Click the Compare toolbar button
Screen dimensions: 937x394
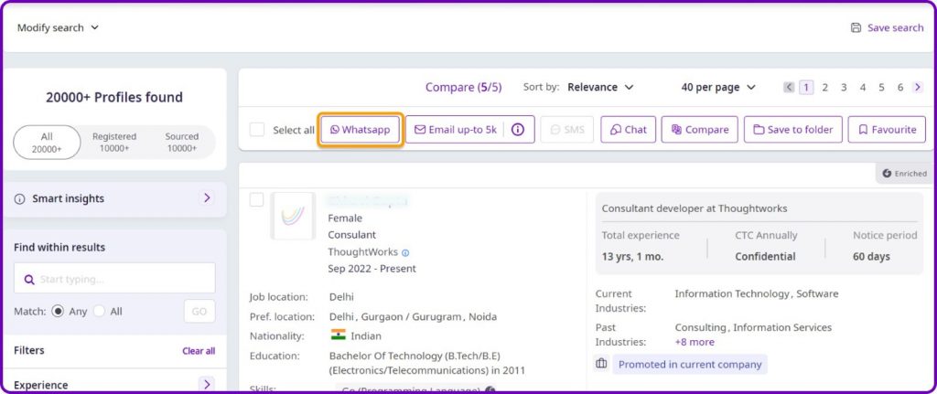tap(699, 130)
